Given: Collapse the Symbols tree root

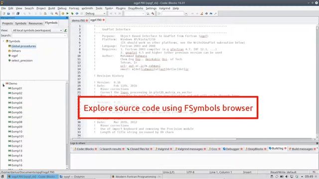Looking at the screenshot, I should (x=3, y=41).
